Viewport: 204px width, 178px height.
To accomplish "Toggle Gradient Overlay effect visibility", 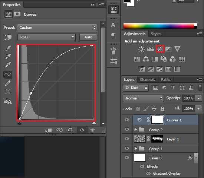I will (x=148, y=174).
